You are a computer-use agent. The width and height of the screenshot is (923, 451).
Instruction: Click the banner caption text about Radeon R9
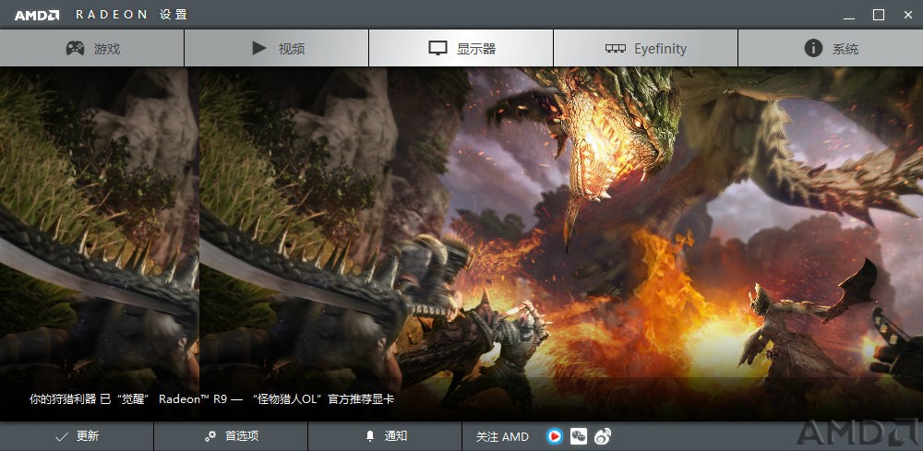[212, 399]
